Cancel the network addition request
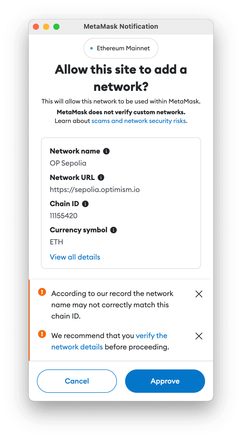The width and height of the screenshot is (242, 439). [x=77, y=381]
